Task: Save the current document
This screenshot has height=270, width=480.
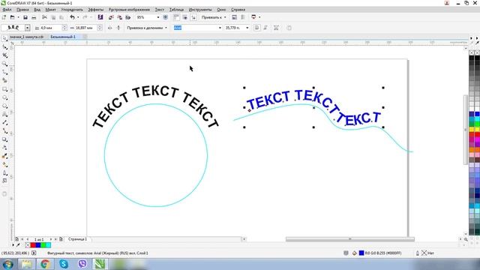Action: [x=25, y=17]
